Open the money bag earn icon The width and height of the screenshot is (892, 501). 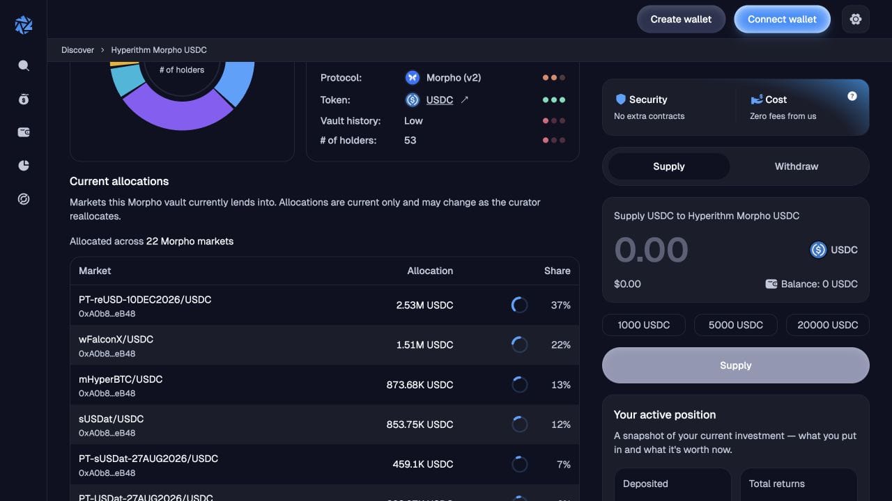[x=24, y=99]
